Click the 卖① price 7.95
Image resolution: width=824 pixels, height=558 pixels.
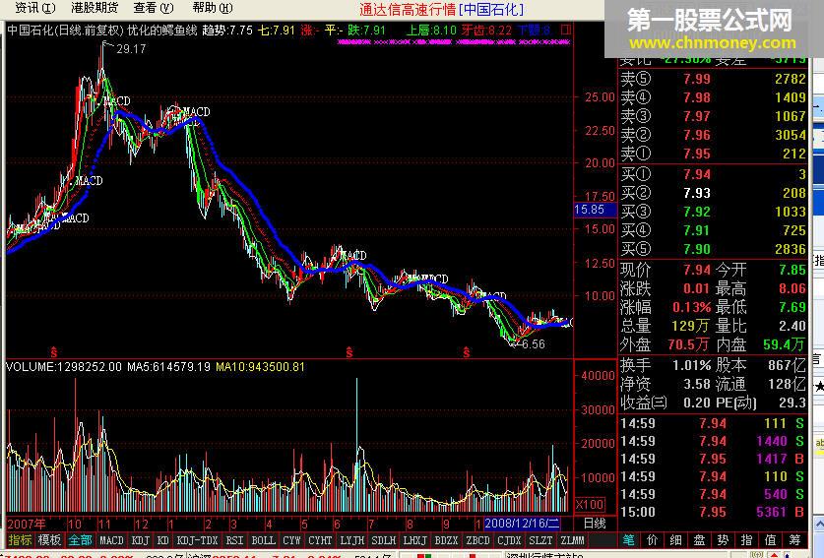pyautogui.click(x=697, y=154)
